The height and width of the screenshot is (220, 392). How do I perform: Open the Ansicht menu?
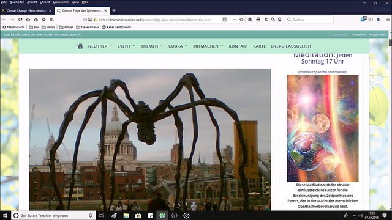point(32,2)
